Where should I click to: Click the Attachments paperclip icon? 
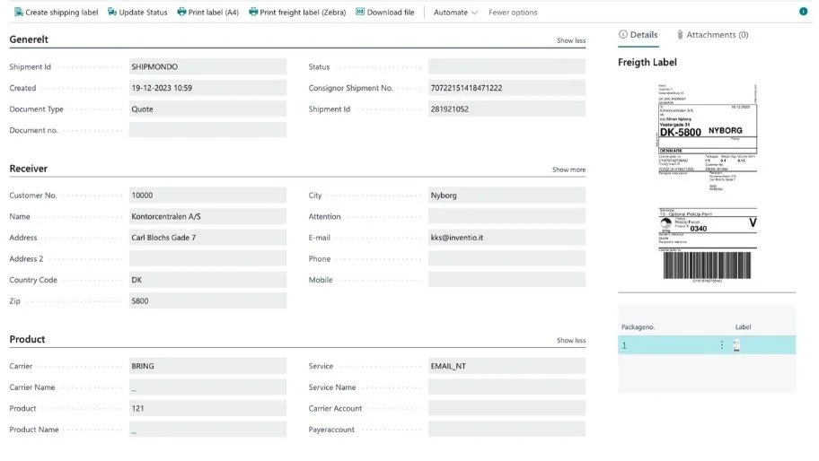point(680,35)
